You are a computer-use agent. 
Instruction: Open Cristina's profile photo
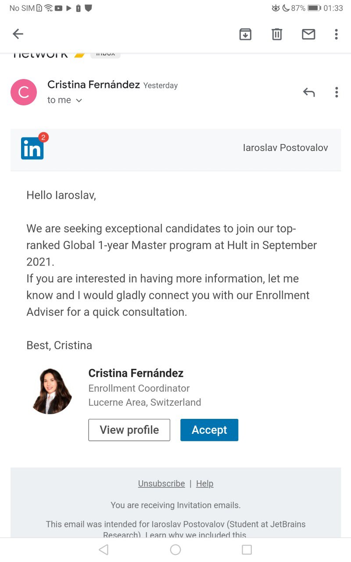pos(51,391)
